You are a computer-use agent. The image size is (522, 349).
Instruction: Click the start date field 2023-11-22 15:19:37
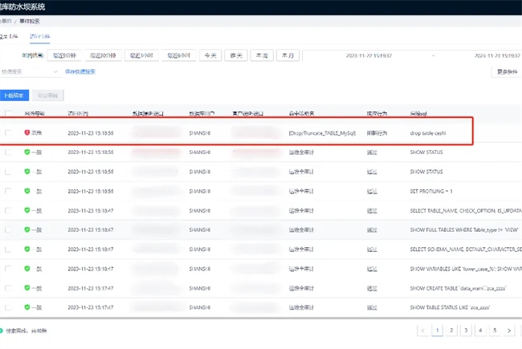(x=369, y=55)
